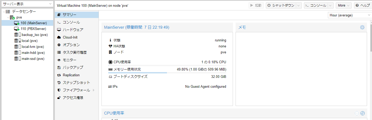372x120 pixels.
Task: Expand the ファイアウォール submenu arrow
Action: point(94,90)
